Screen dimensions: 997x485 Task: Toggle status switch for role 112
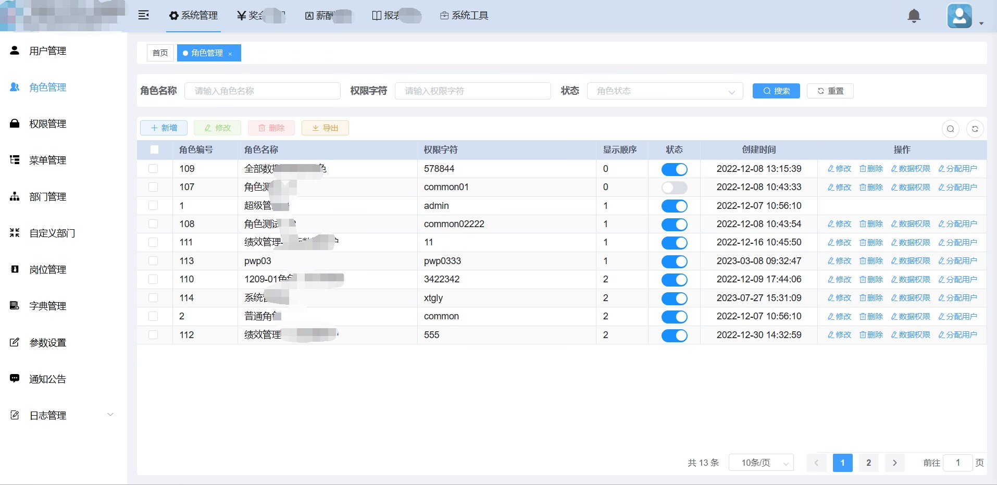point(674,335)
